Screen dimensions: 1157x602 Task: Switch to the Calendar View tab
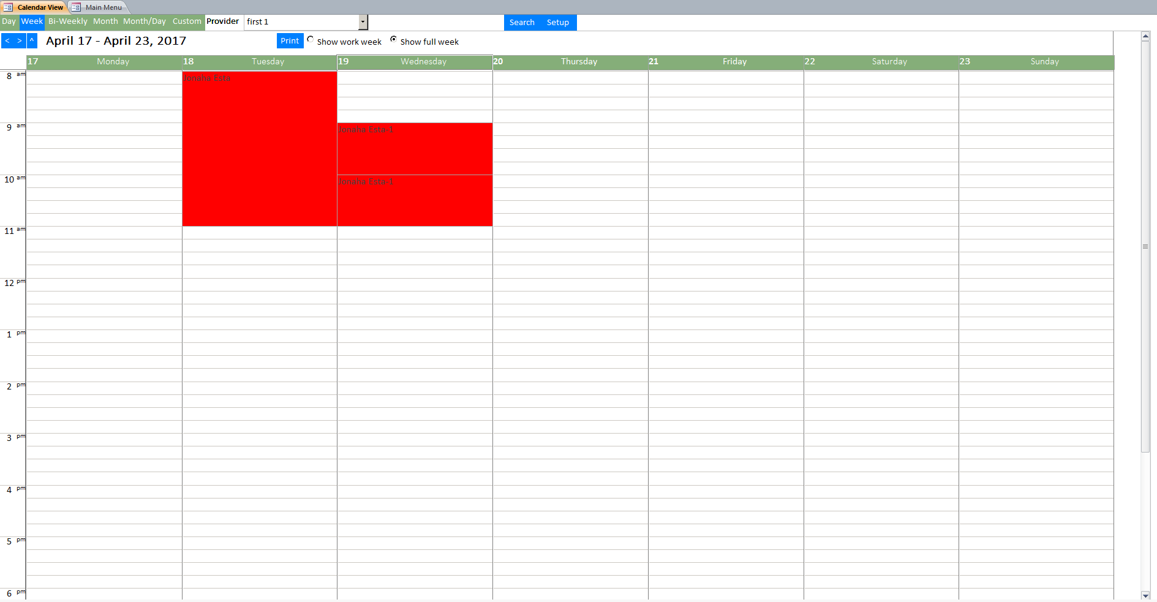pos(34,7)
